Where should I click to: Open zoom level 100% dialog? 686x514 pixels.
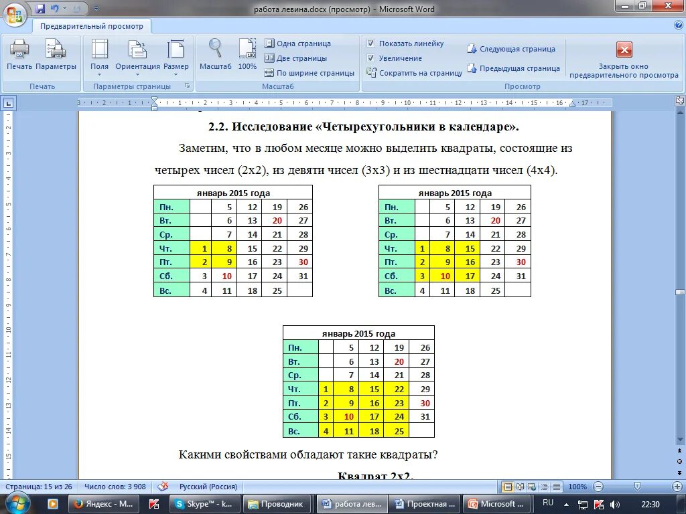577,487
